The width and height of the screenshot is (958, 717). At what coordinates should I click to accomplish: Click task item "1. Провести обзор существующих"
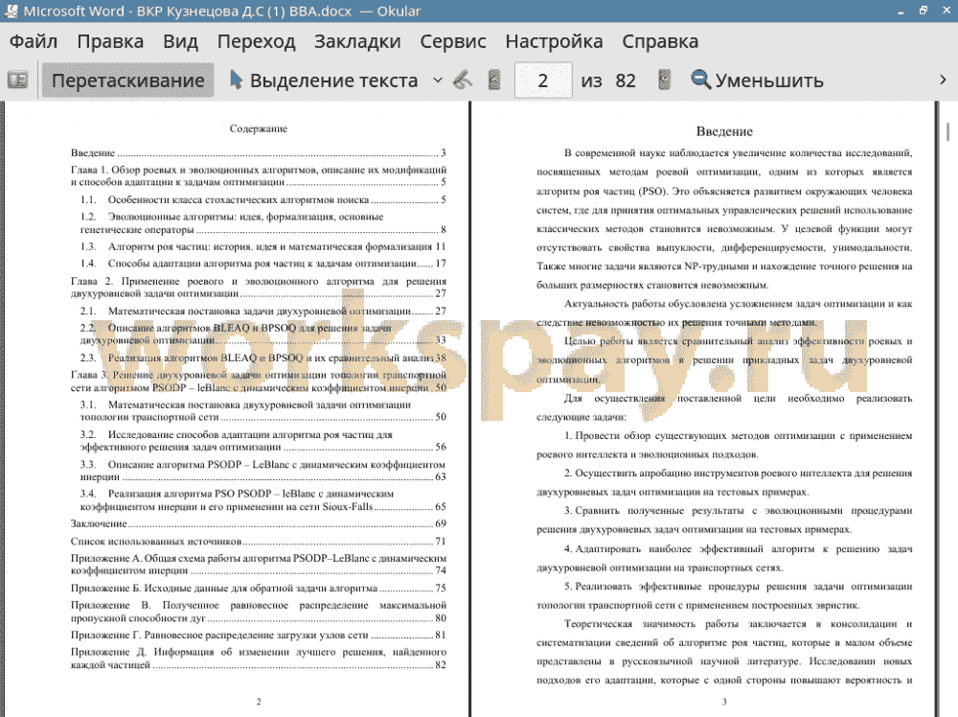pyautogui.click(x=724, y=445)
